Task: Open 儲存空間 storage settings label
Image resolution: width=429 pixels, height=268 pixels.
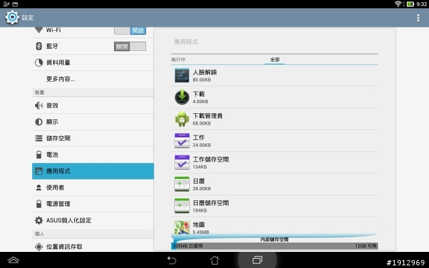Action: pos(58,138)
